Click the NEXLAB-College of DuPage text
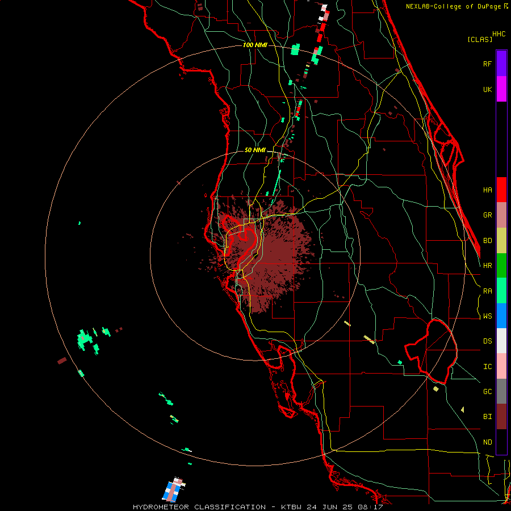This screenshot has height=511, width=511. coord(454,6)
